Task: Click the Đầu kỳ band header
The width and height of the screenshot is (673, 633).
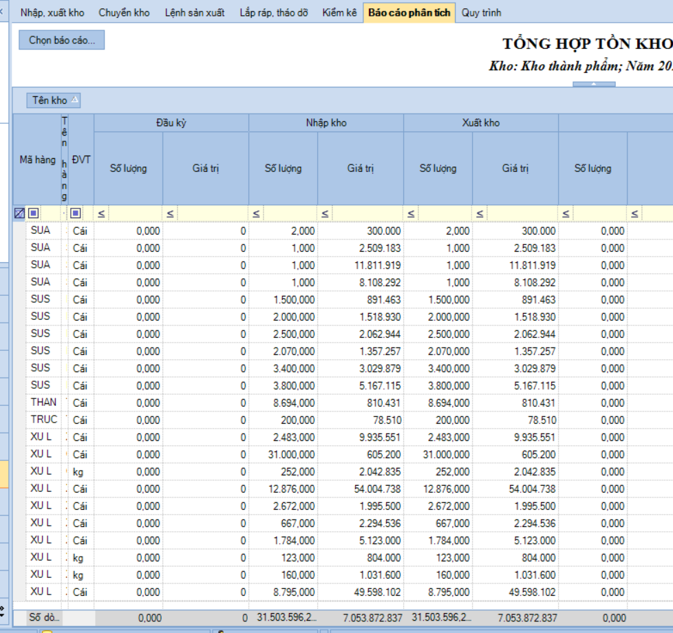Action: pos(171,122)
